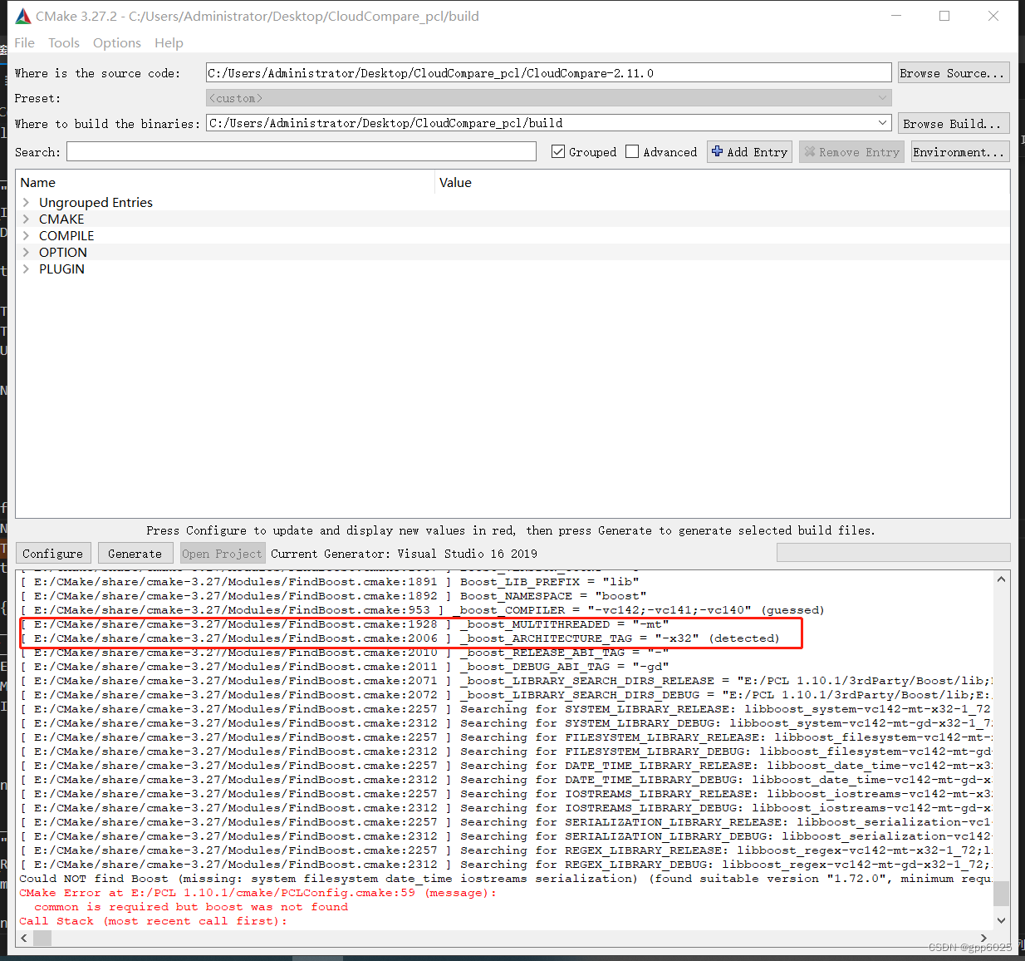Click Browse Source button

pyautogui.click(x=953, y=73)
